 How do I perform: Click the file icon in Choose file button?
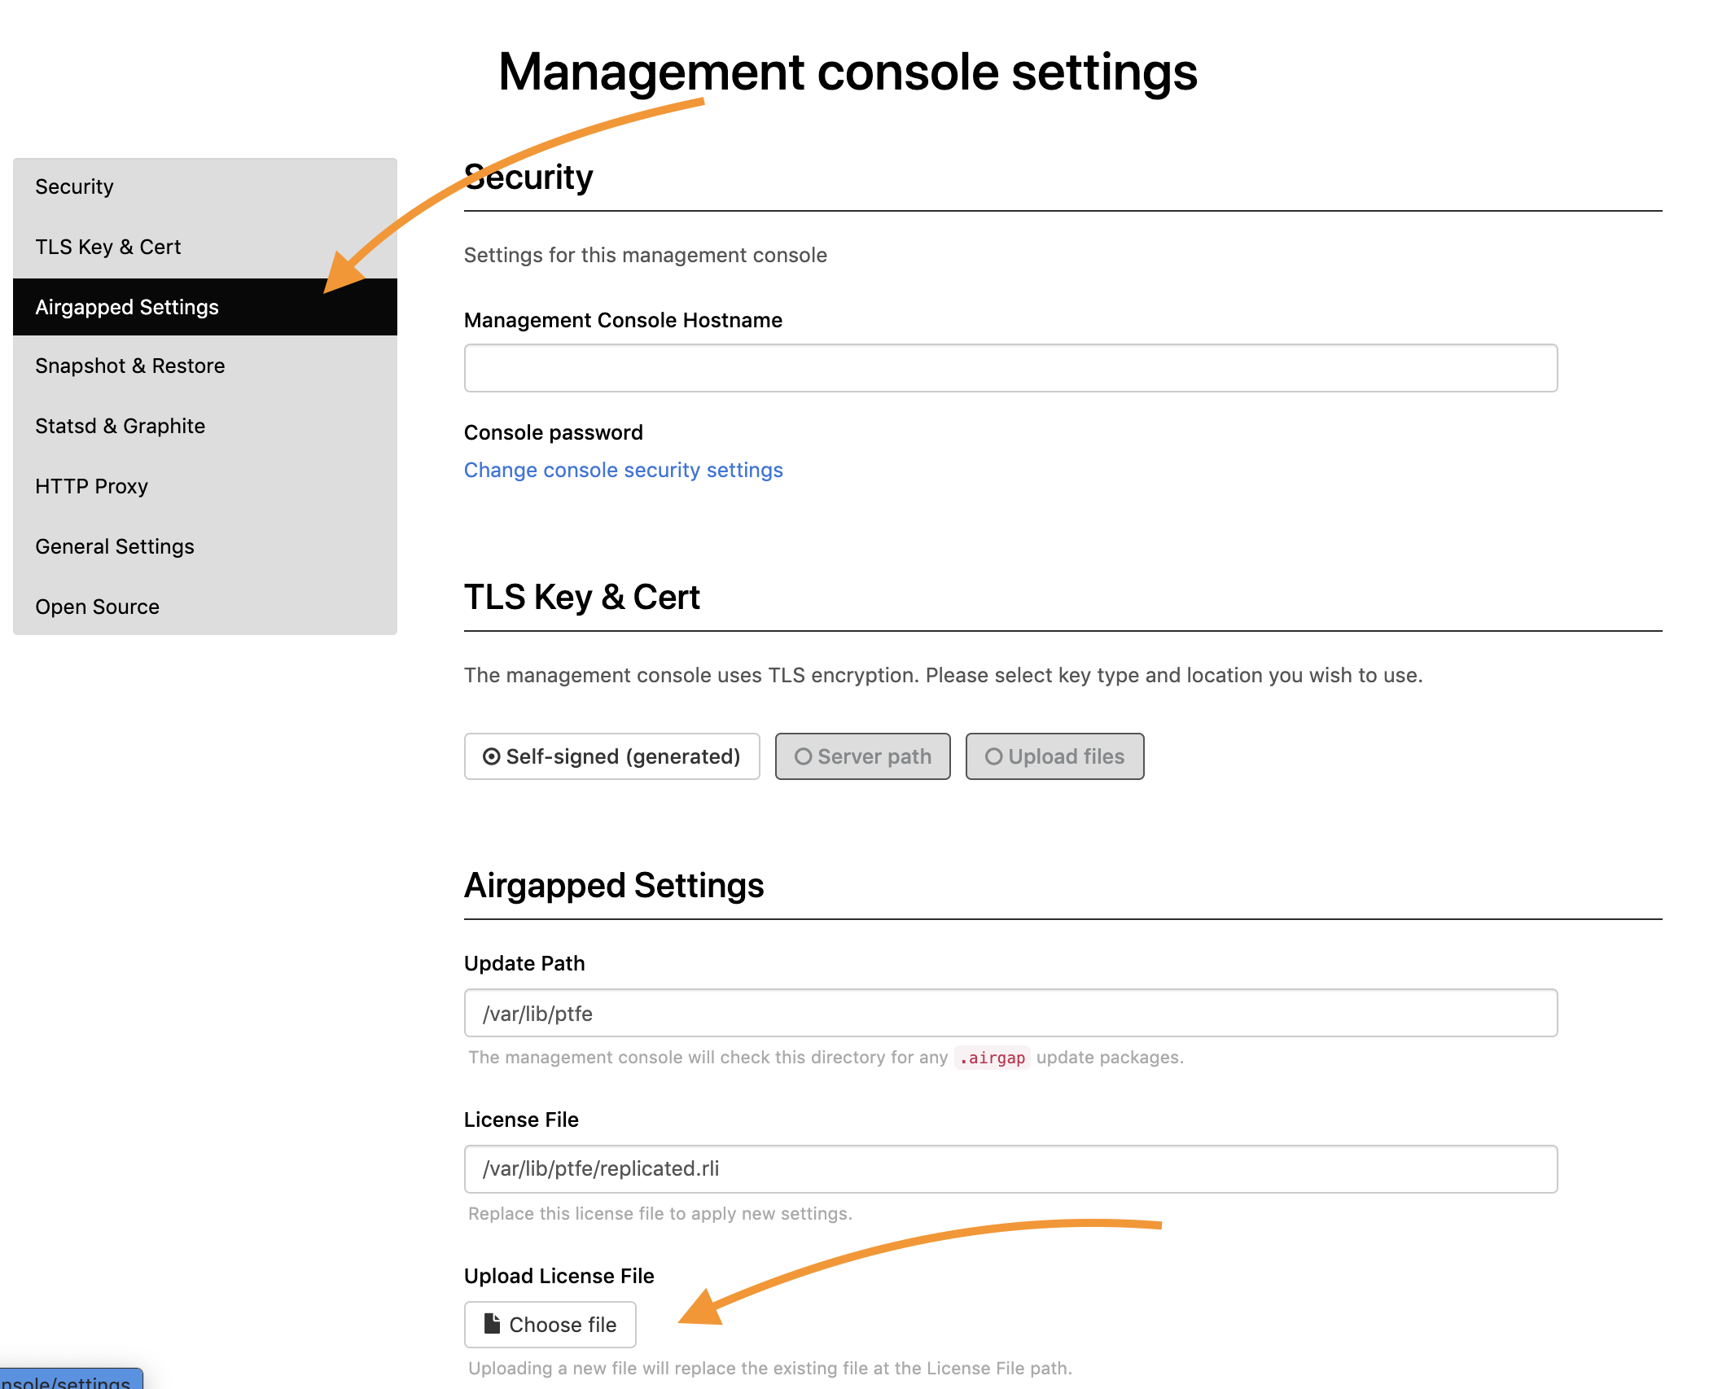click(492, 1324)
